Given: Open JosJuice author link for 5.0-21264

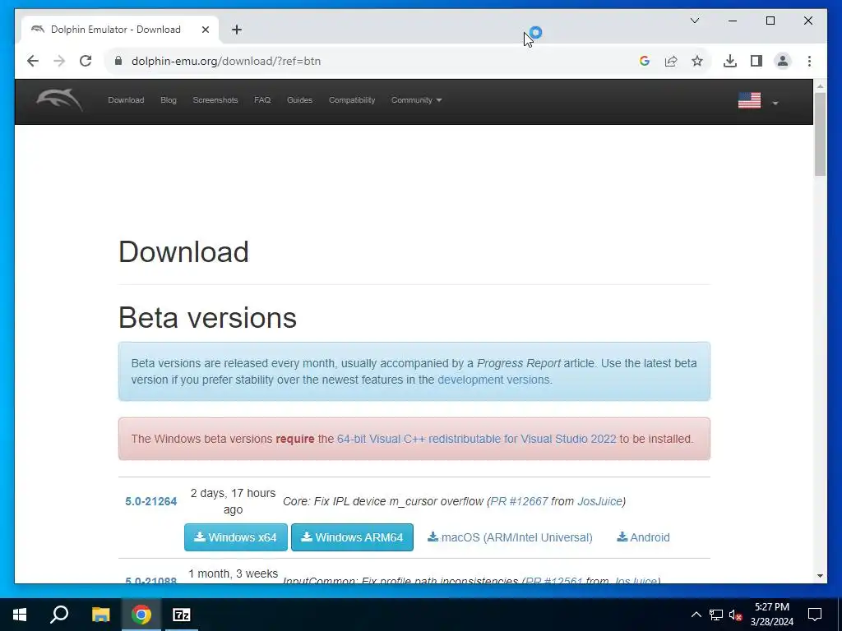Looking at the screenshot, I should 599,501.
